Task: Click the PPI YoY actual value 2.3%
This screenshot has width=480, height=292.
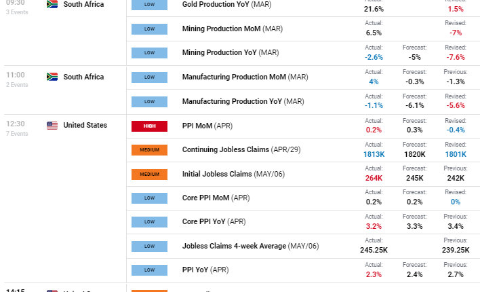Action: 374,274
